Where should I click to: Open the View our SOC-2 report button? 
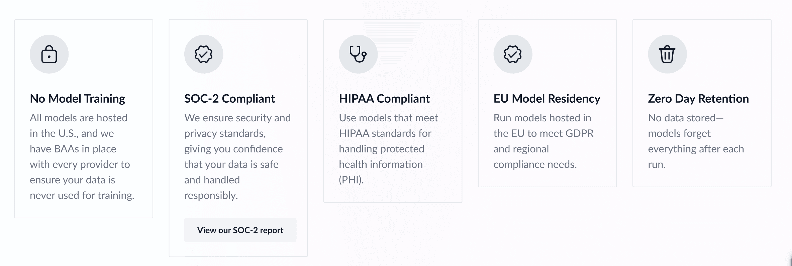(x=240, y=230)
